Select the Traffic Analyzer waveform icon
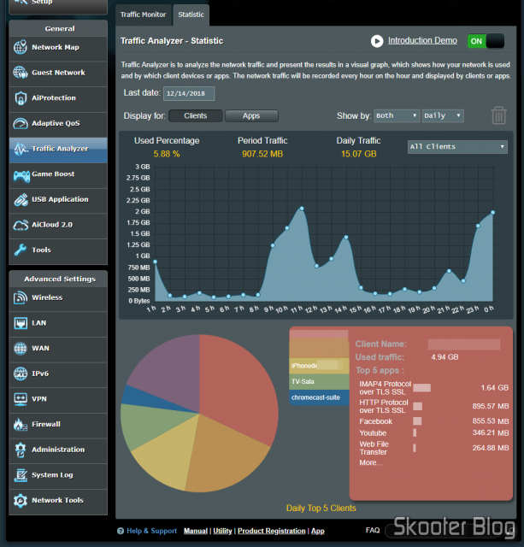 tap(21, 149)
